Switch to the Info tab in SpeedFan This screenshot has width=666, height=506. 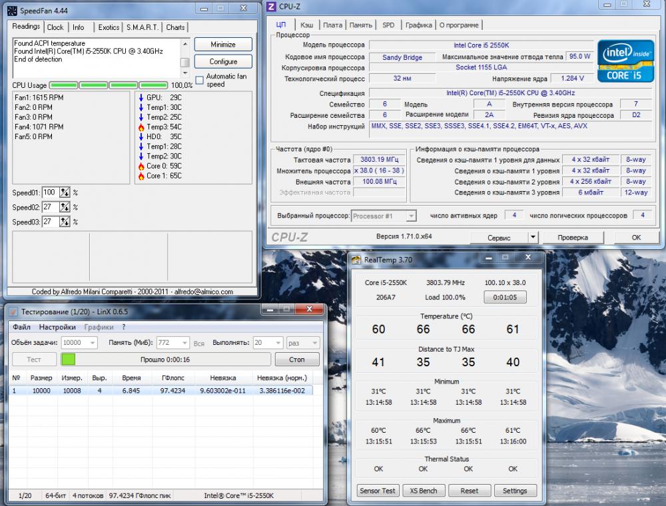[78, 27]
